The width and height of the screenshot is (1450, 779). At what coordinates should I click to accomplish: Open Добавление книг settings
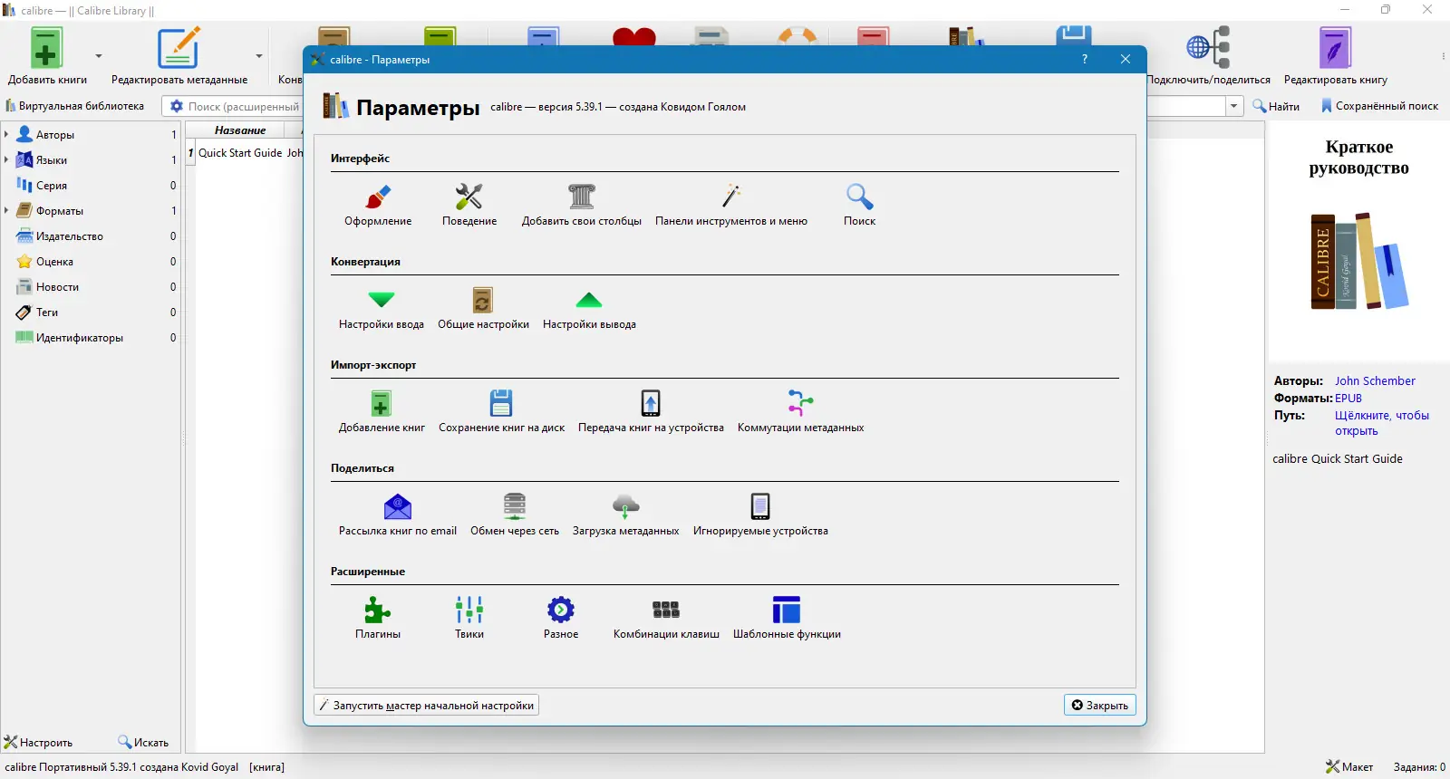coord(382,411)
